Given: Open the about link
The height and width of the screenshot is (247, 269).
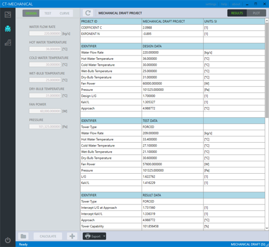Looking at the screenshot, I should click(236, 4).
